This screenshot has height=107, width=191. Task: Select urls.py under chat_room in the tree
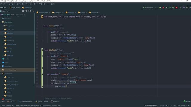click(9, 52)
